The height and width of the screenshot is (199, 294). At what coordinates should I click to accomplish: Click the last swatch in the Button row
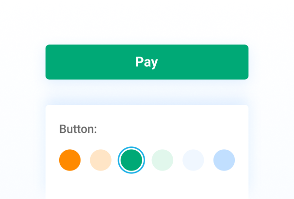[224, 160]
